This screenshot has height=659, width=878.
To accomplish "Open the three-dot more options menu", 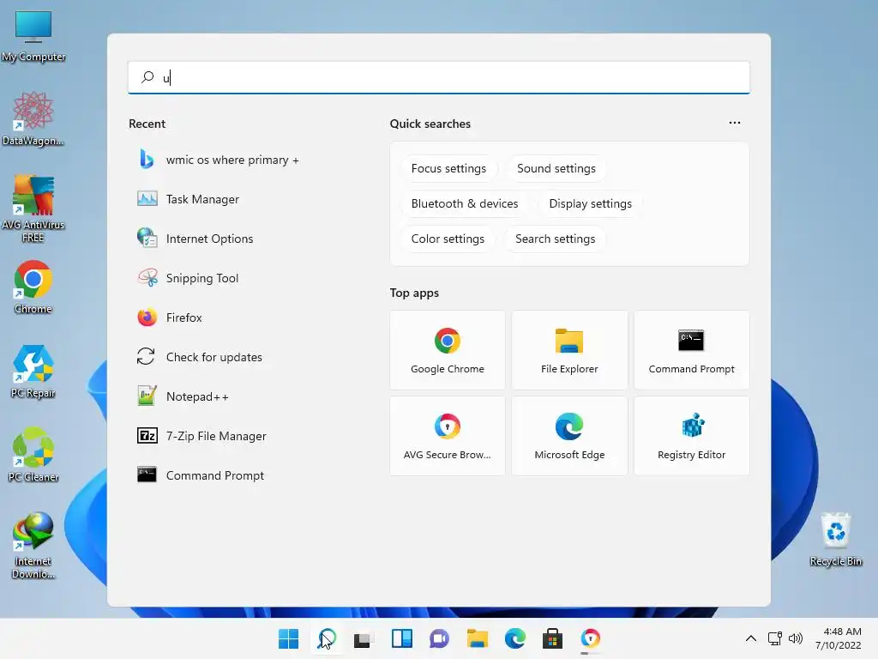I will click(735, 123).
